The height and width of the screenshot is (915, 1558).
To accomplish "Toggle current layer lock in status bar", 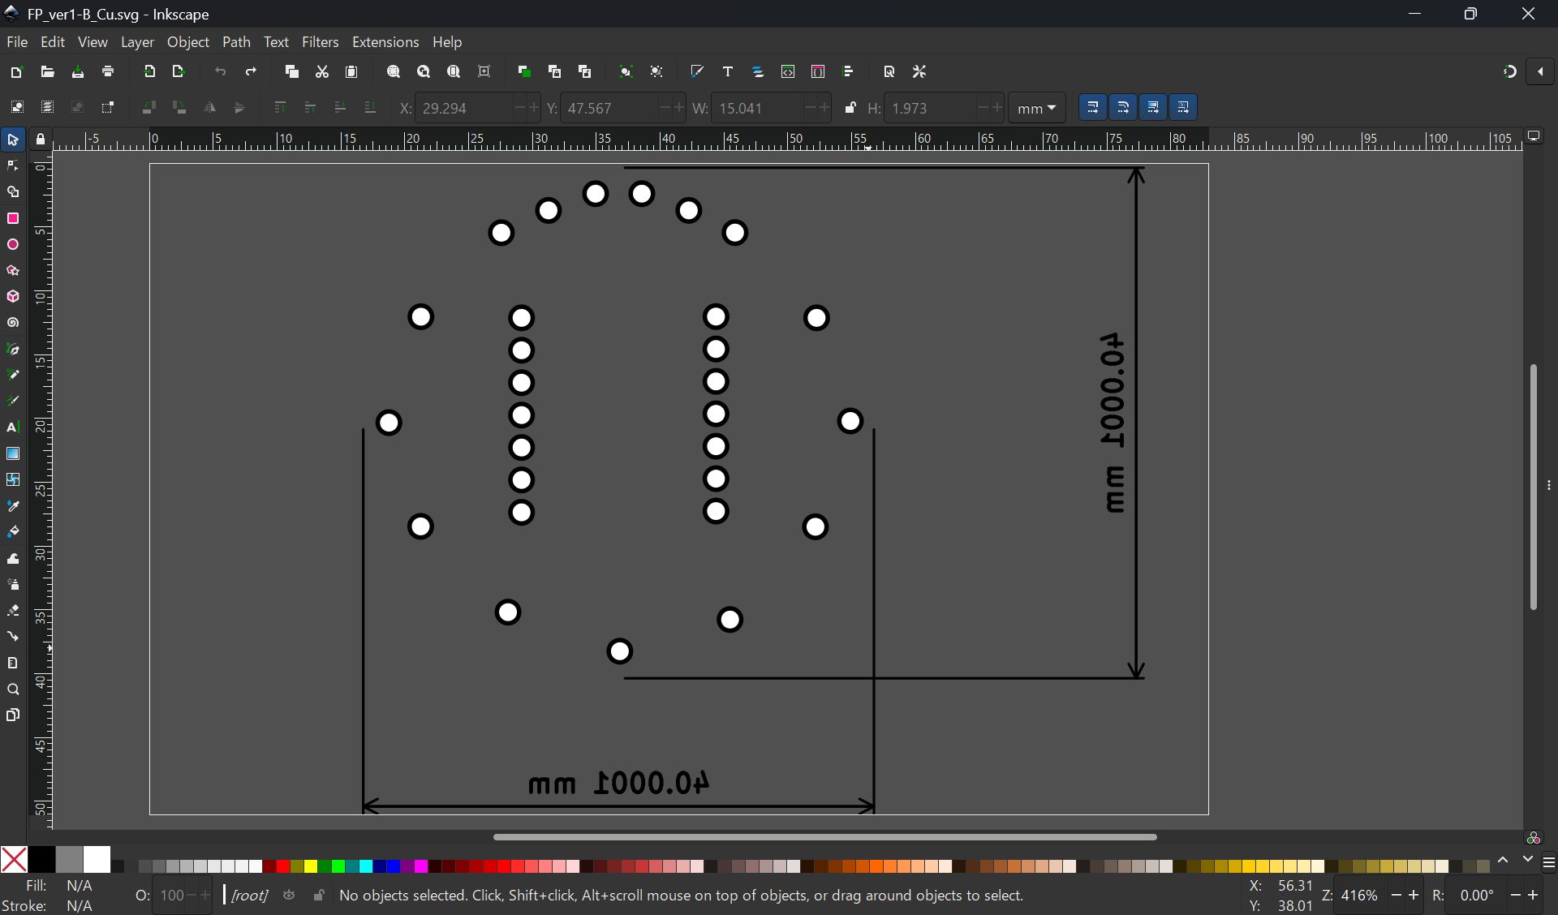I will 319,896.
